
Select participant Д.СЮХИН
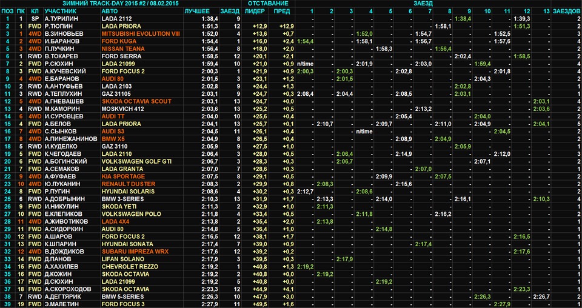(x=58, y=282)
